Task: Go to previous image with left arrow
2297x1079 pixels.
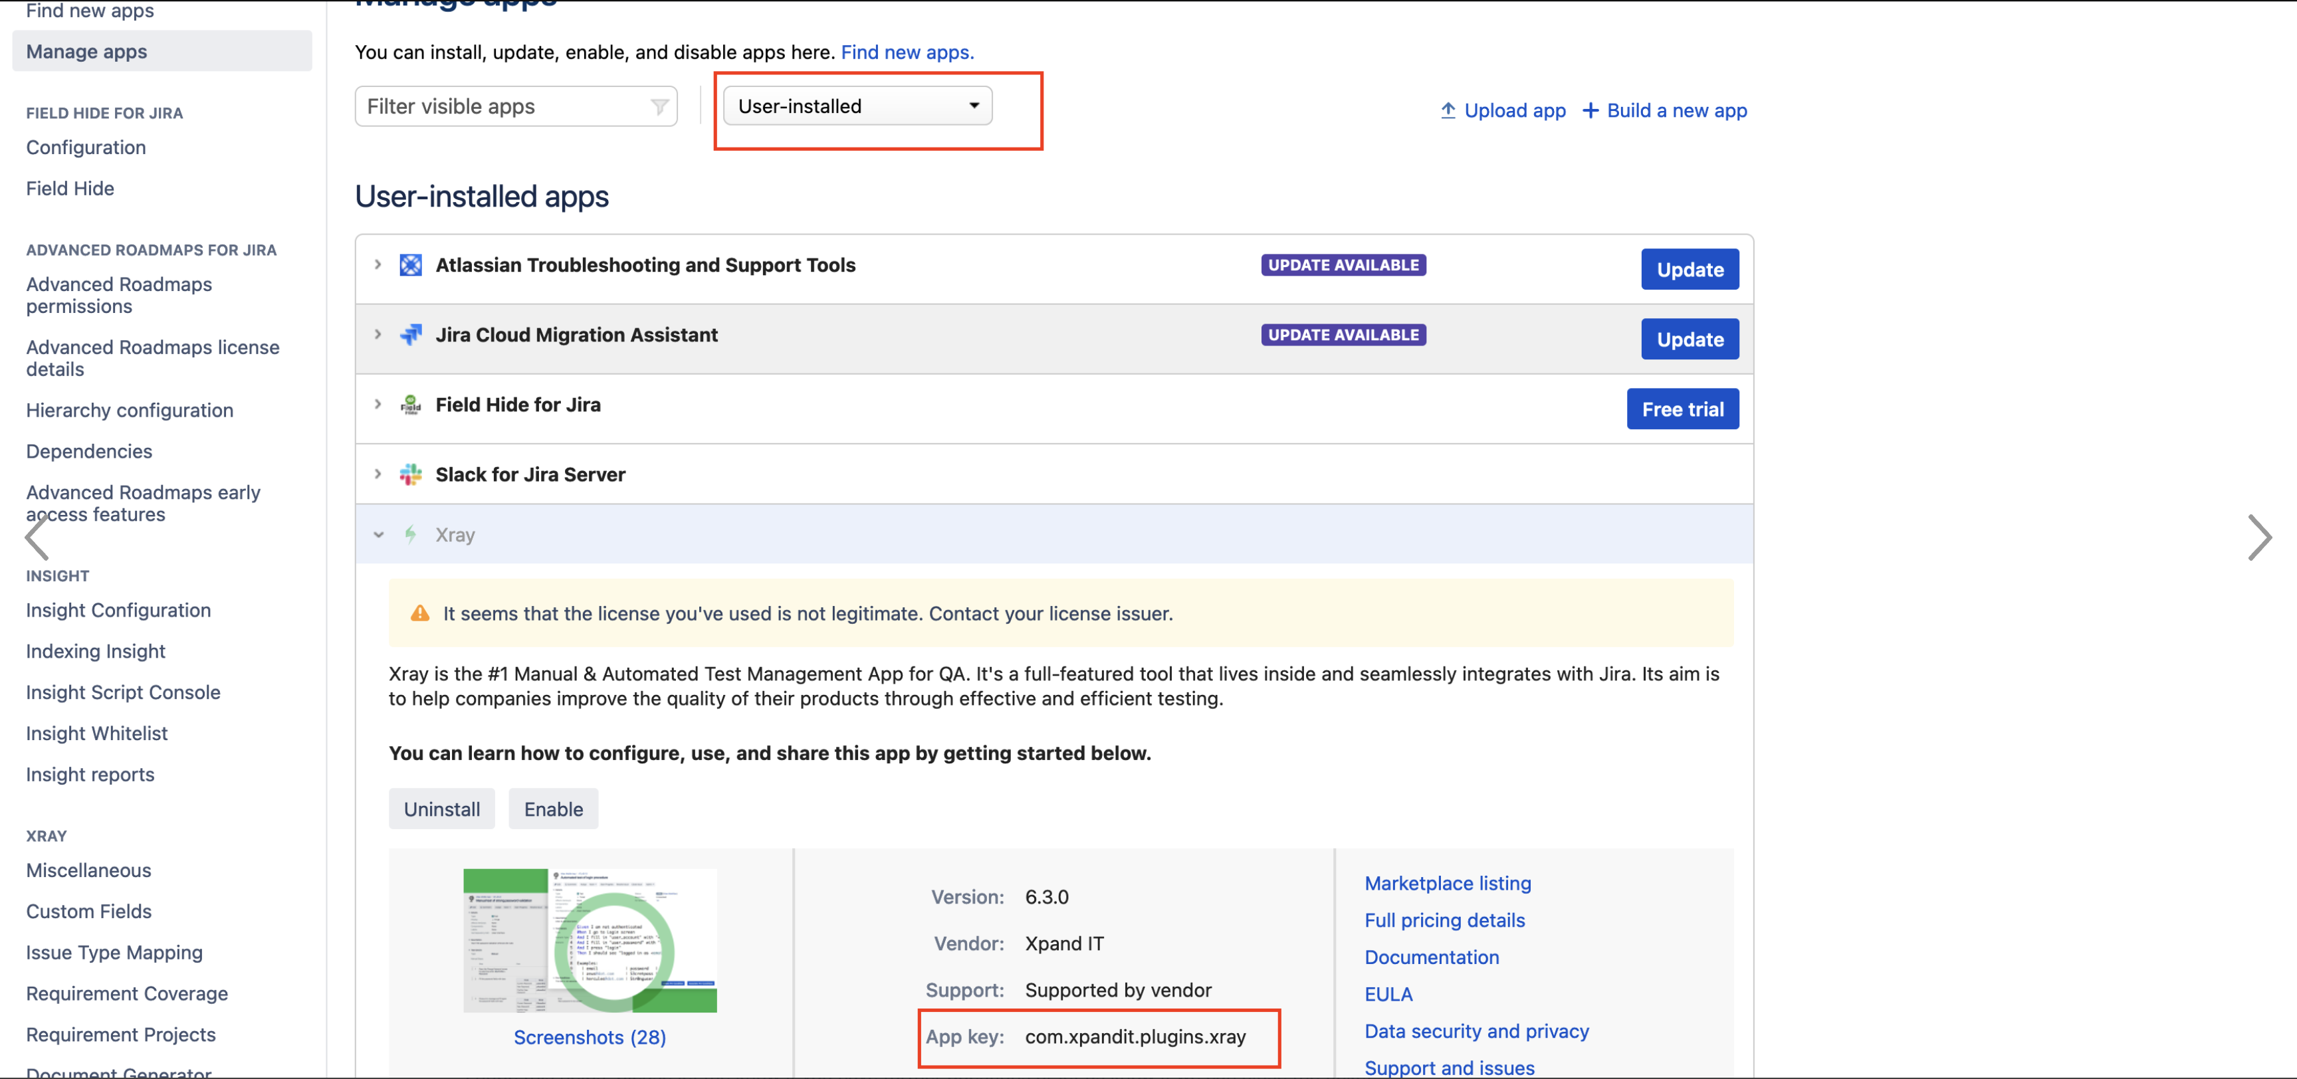Action: 37,537
